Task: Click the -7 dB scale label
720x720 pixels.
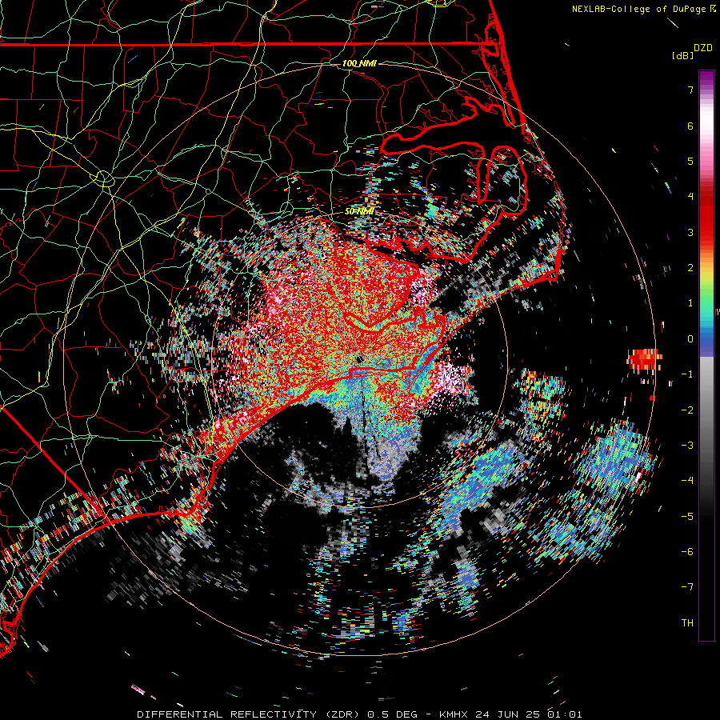Action: pos(687,587)
